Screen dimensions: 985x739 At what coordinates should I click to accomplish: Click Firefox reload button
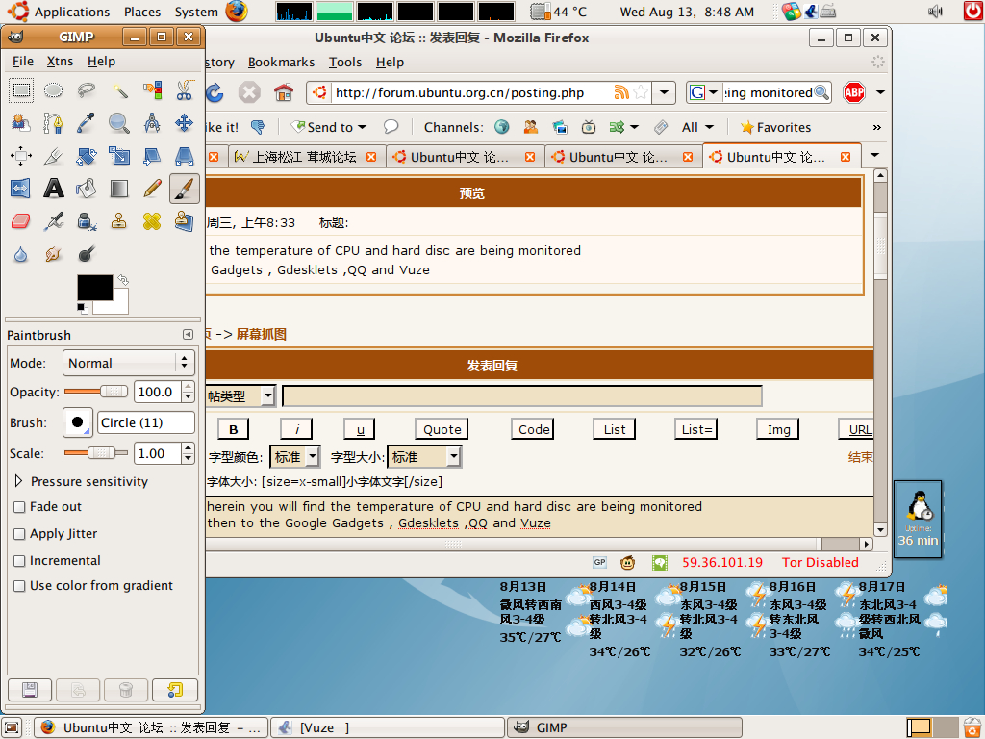point(215,93)
